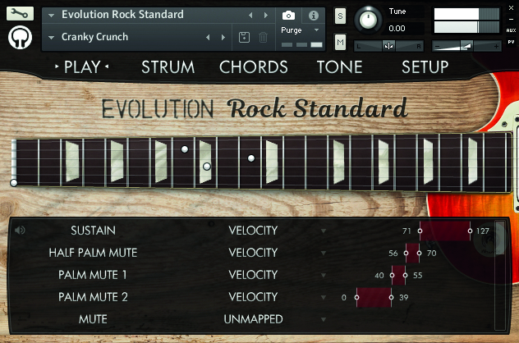Select next snapshot arrow beside Cranky Crunch
The image size is (519, 343).
[x=223, y=38]
